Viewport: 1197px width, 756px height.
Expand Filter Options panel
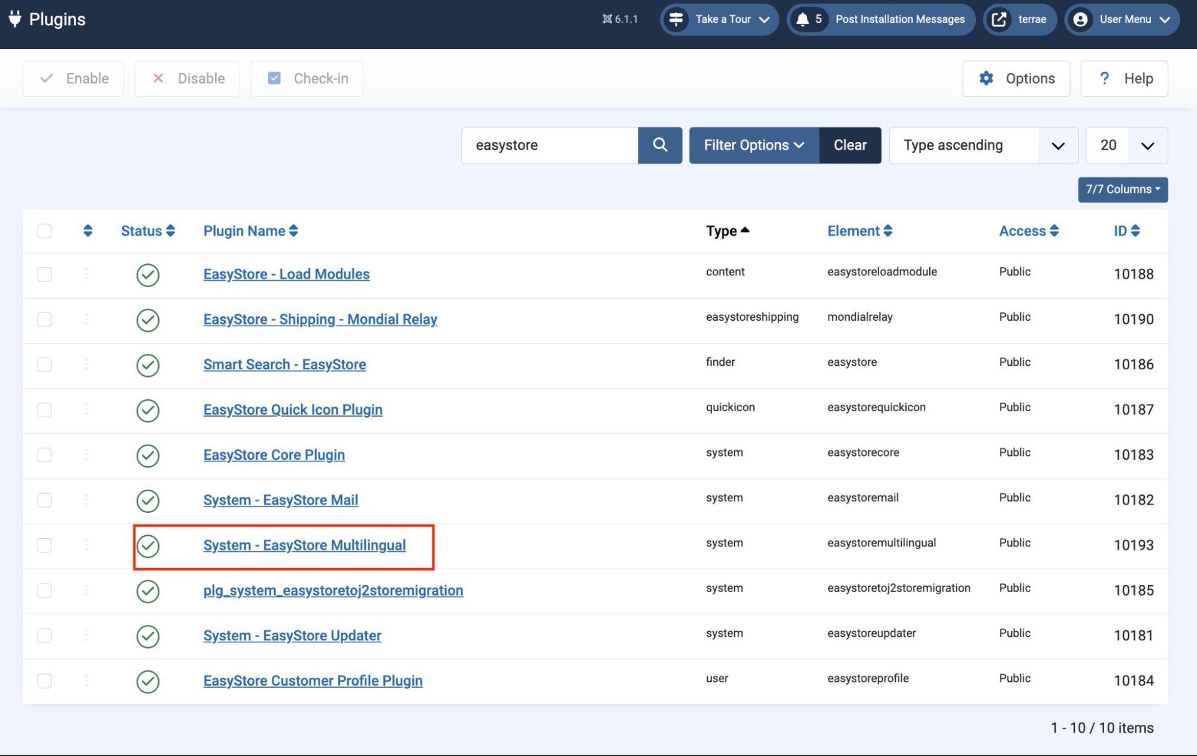pyautogui.click(x=754, y=145)
